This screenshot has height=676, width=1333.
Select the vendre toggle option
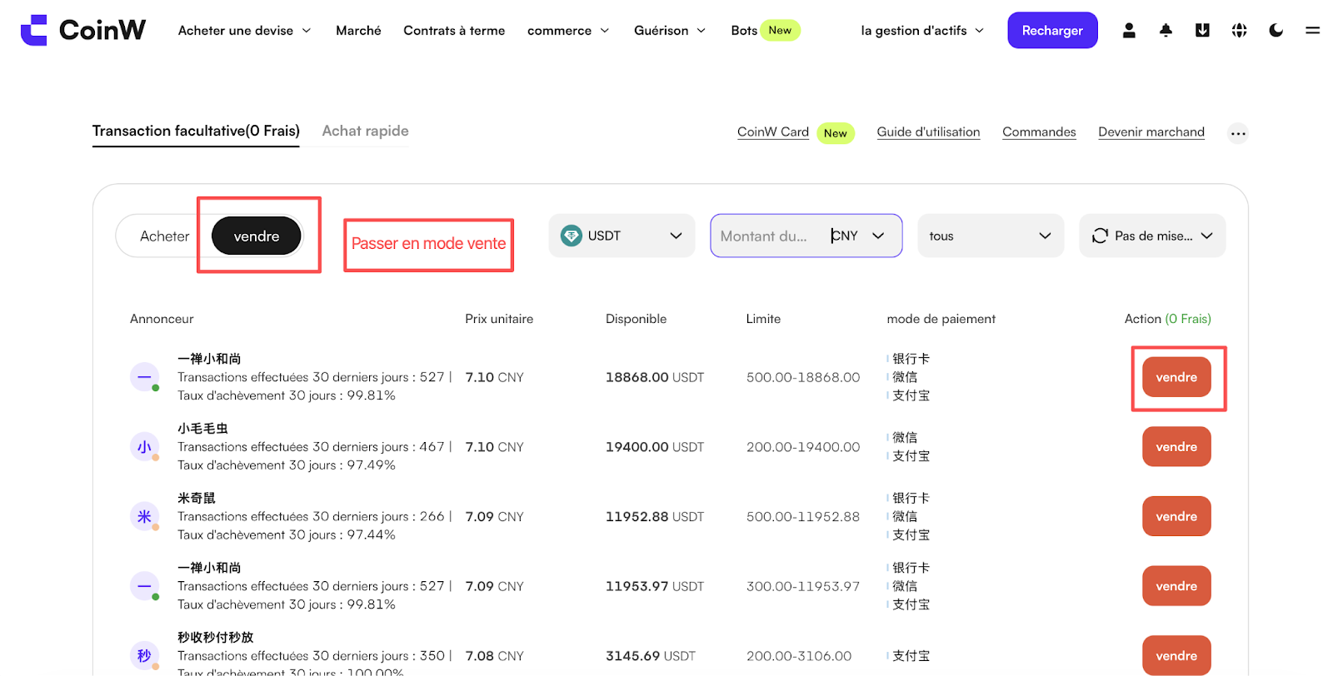click(257, 236)
